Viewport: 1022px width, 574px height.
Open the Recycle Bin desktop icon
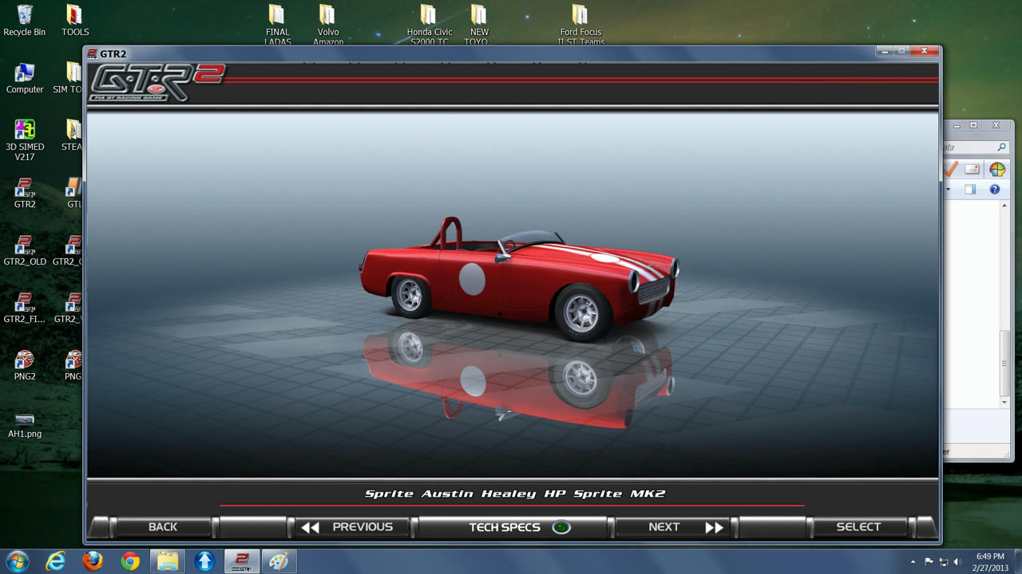pos(25,21)
